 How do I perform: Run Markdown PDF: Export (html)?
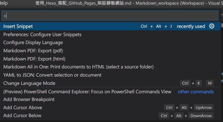(x=110, y=59)
